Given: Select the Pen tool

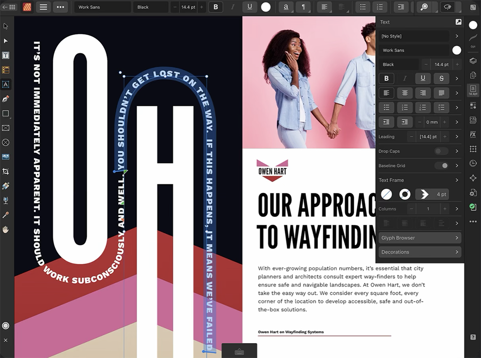Looking at the screenshot, I should pyautogui.click(x=5, y=99).
